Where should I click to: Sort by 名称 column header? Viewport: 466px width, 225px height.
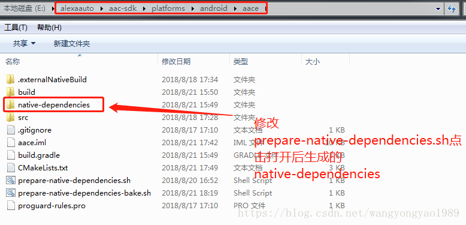pyautogui.click(x=13, y=62)
